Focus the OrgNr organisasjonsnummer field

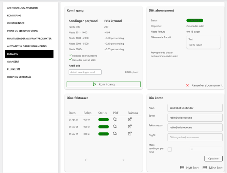pyautogui.click(x=195, y=137)
